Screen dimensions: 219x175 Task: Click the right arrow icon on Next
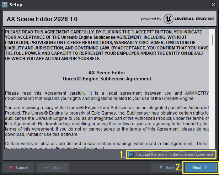(206, 168)
